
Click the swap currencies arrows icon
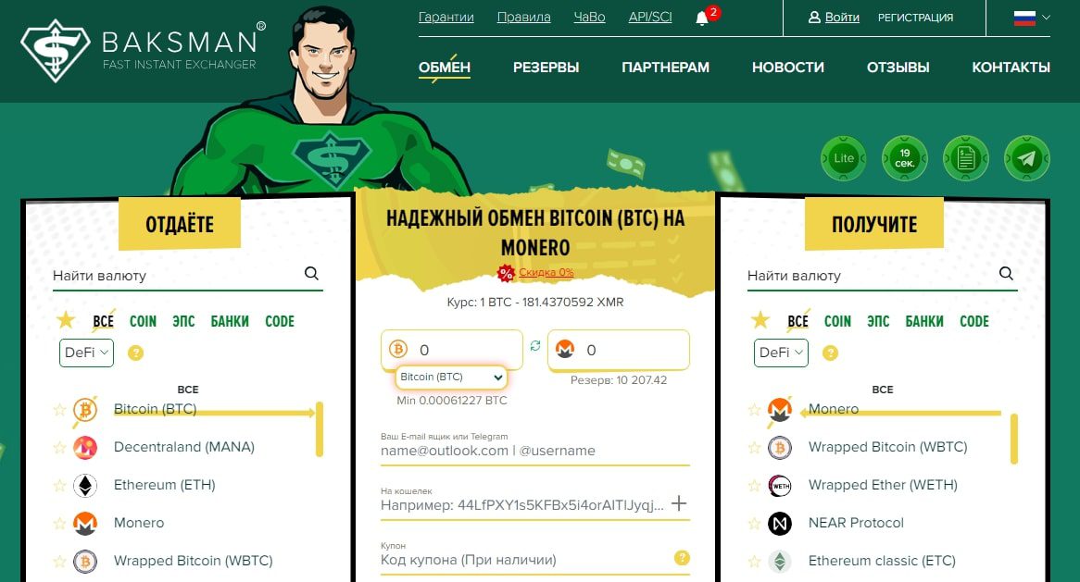click(x=535, y=346)
